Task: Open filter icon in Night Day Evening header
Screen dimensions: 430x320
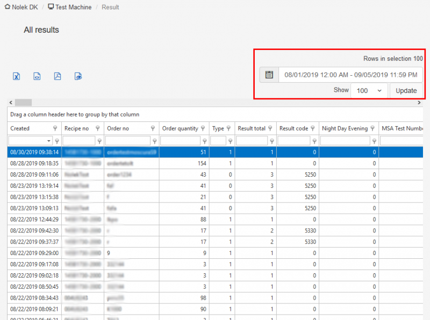Action: (x=372, y=128)
